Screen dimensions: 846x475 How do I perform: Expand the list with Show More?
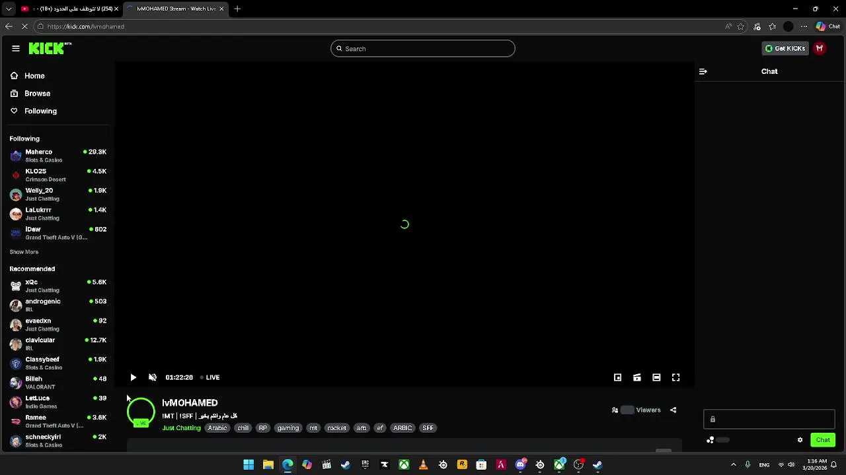click(24, 252)
